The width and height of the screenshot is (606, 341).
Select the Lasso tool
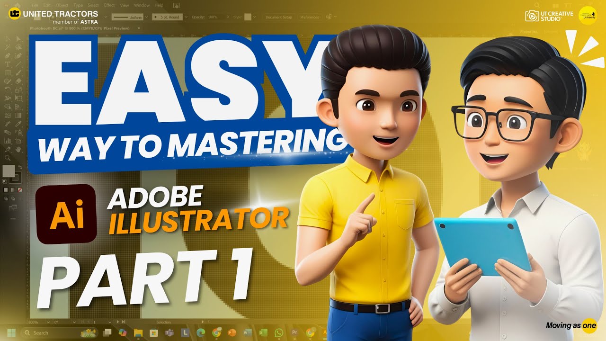pos(18,47)
